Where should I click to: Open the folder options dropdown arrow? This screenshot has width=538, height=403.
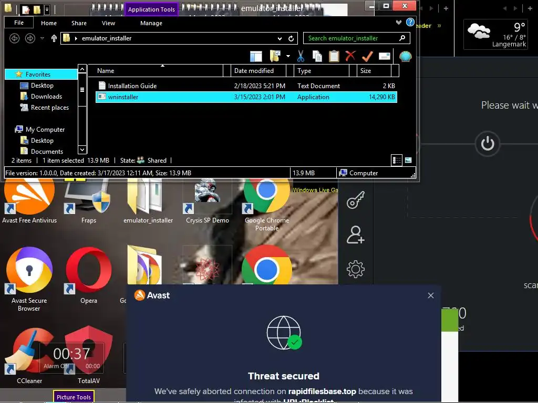click(288, 56)
